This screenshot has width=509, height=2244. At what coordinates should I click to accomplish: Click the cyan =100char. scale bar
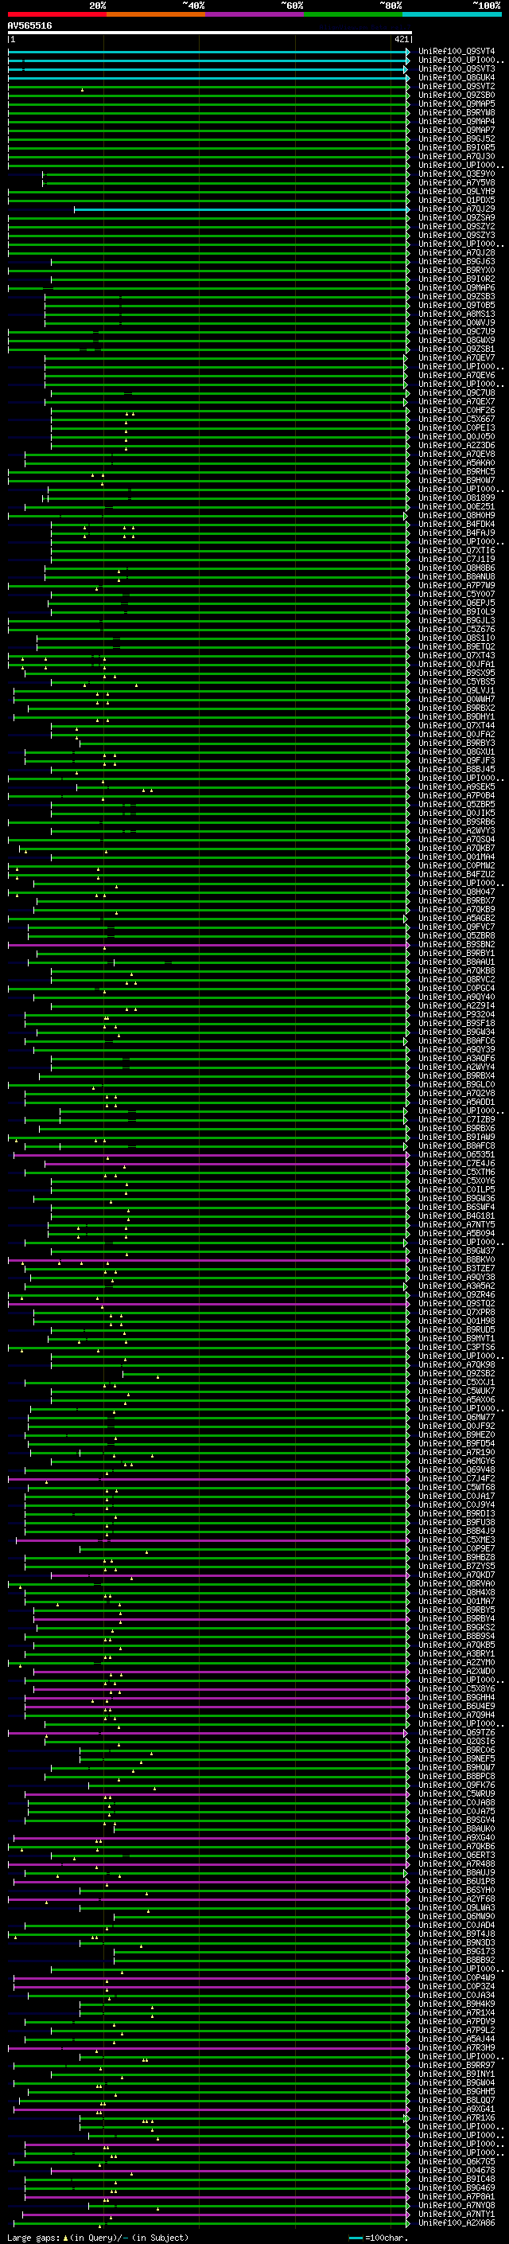pyautogui.click(x=355, y=2238)
